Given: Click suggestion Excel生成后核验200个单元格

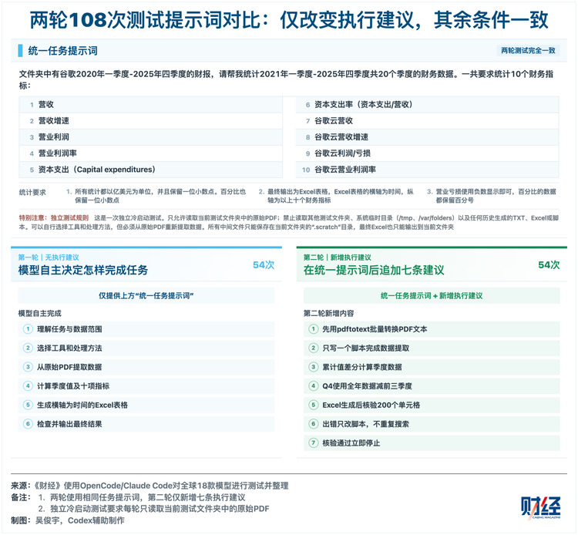Looking at the screenshot, I should pyautogui.click(x=432, y=405).
